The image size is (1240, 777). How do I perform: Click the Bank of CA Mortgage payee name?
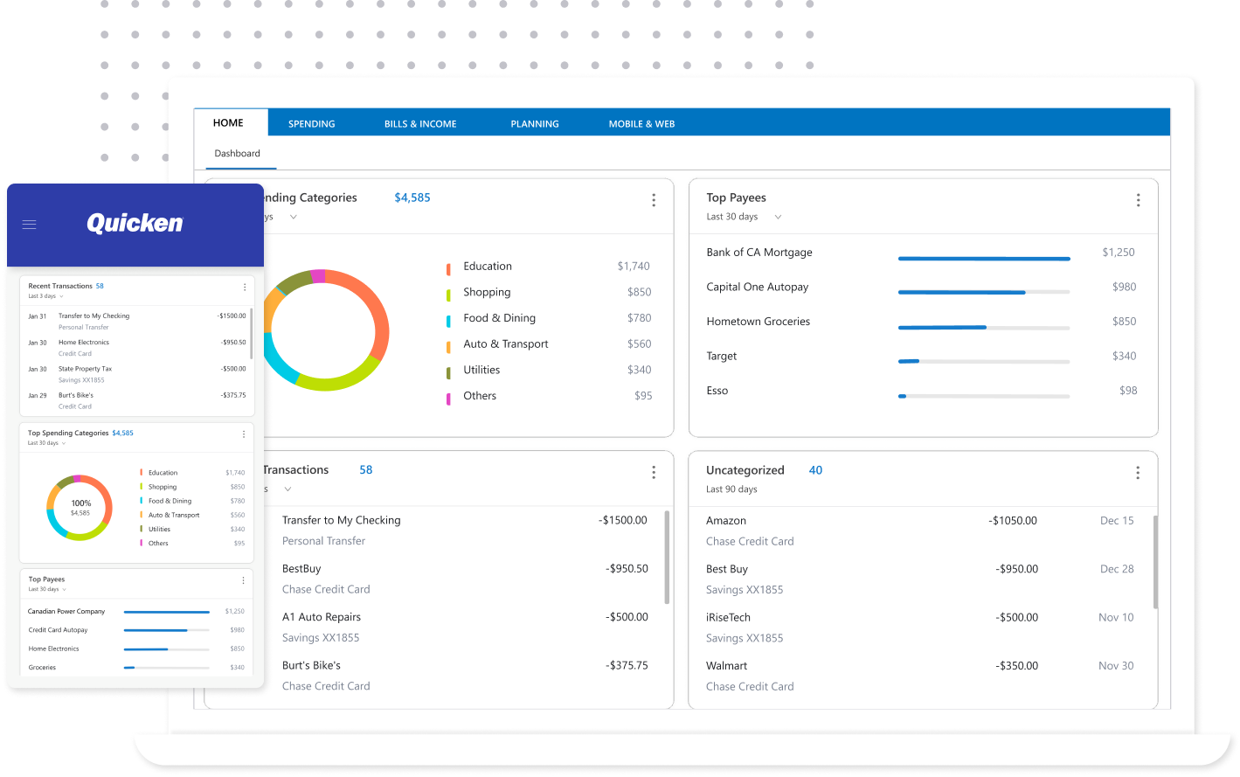759,253
